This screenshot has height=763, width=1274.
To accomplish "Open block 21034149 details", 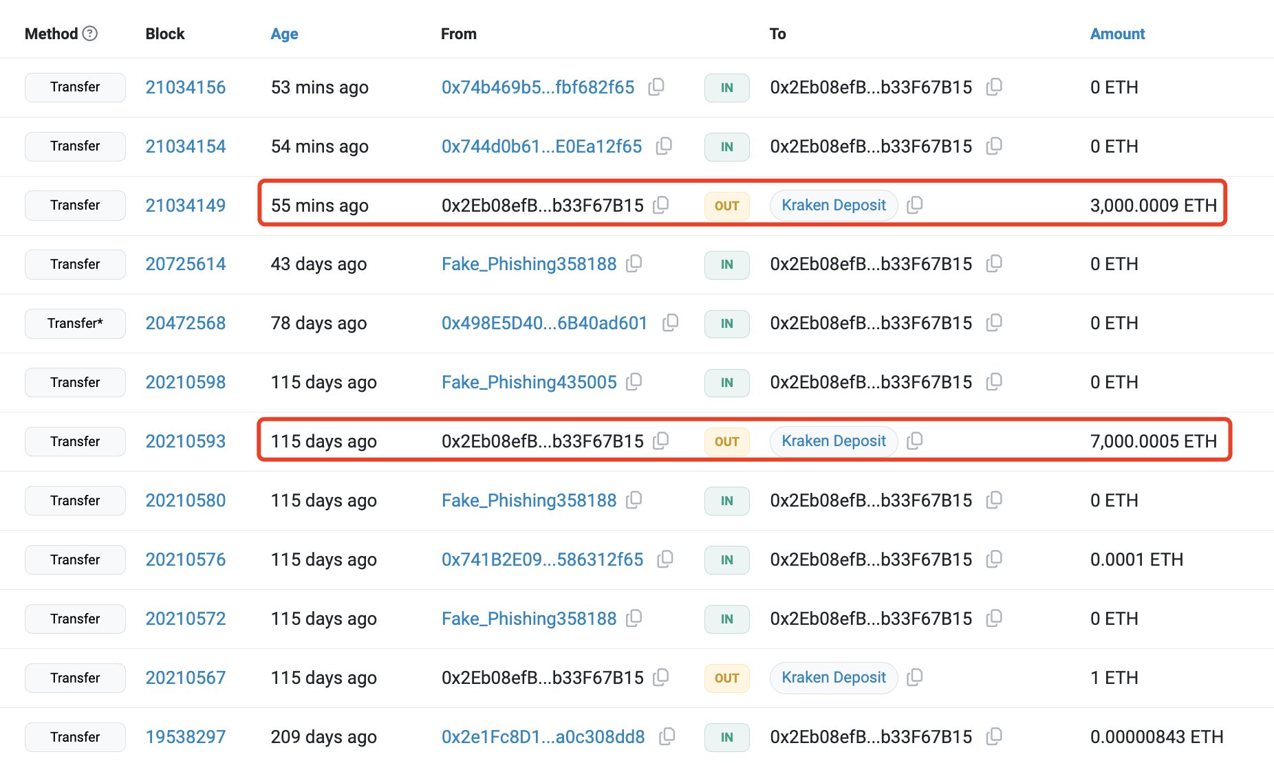I will click(186, 206).
